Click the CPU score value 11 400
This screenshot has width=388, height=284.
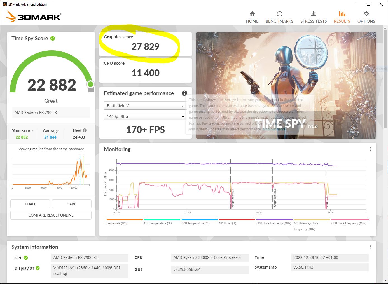pyautogui.click(x=146, y=73)
